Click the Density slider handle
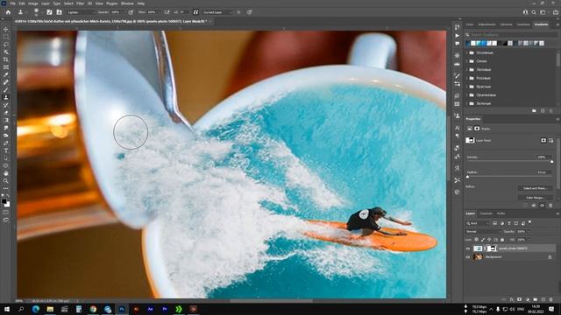Screen dimensions: 561x315 pyautogui.click(x=552, y=162)
